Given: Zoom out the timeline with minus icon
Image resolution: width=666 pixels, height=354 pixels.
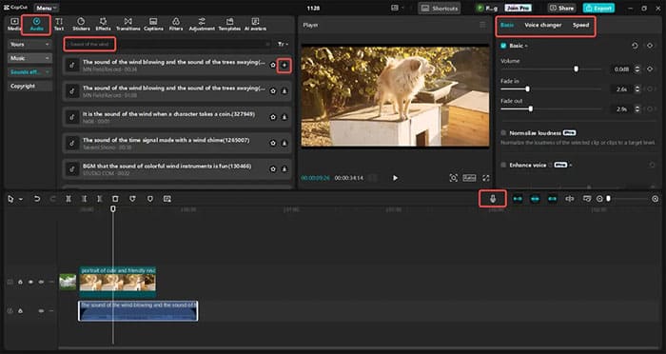Looking at the screenshot, I should [x=599, y=199].
